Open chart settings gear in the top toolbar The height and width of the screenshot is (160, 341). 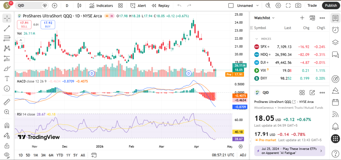[x=278, y=6]
